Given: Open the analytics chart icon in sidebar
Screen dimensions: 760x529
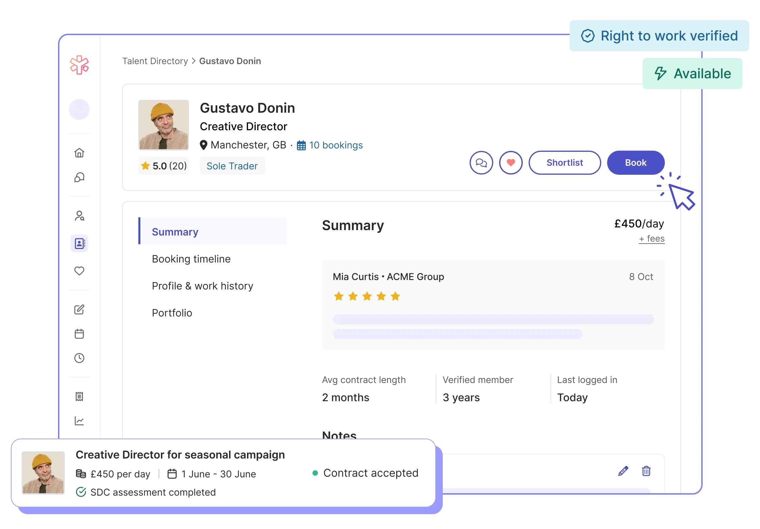Looking at the screenshot, I should (79, 421).
